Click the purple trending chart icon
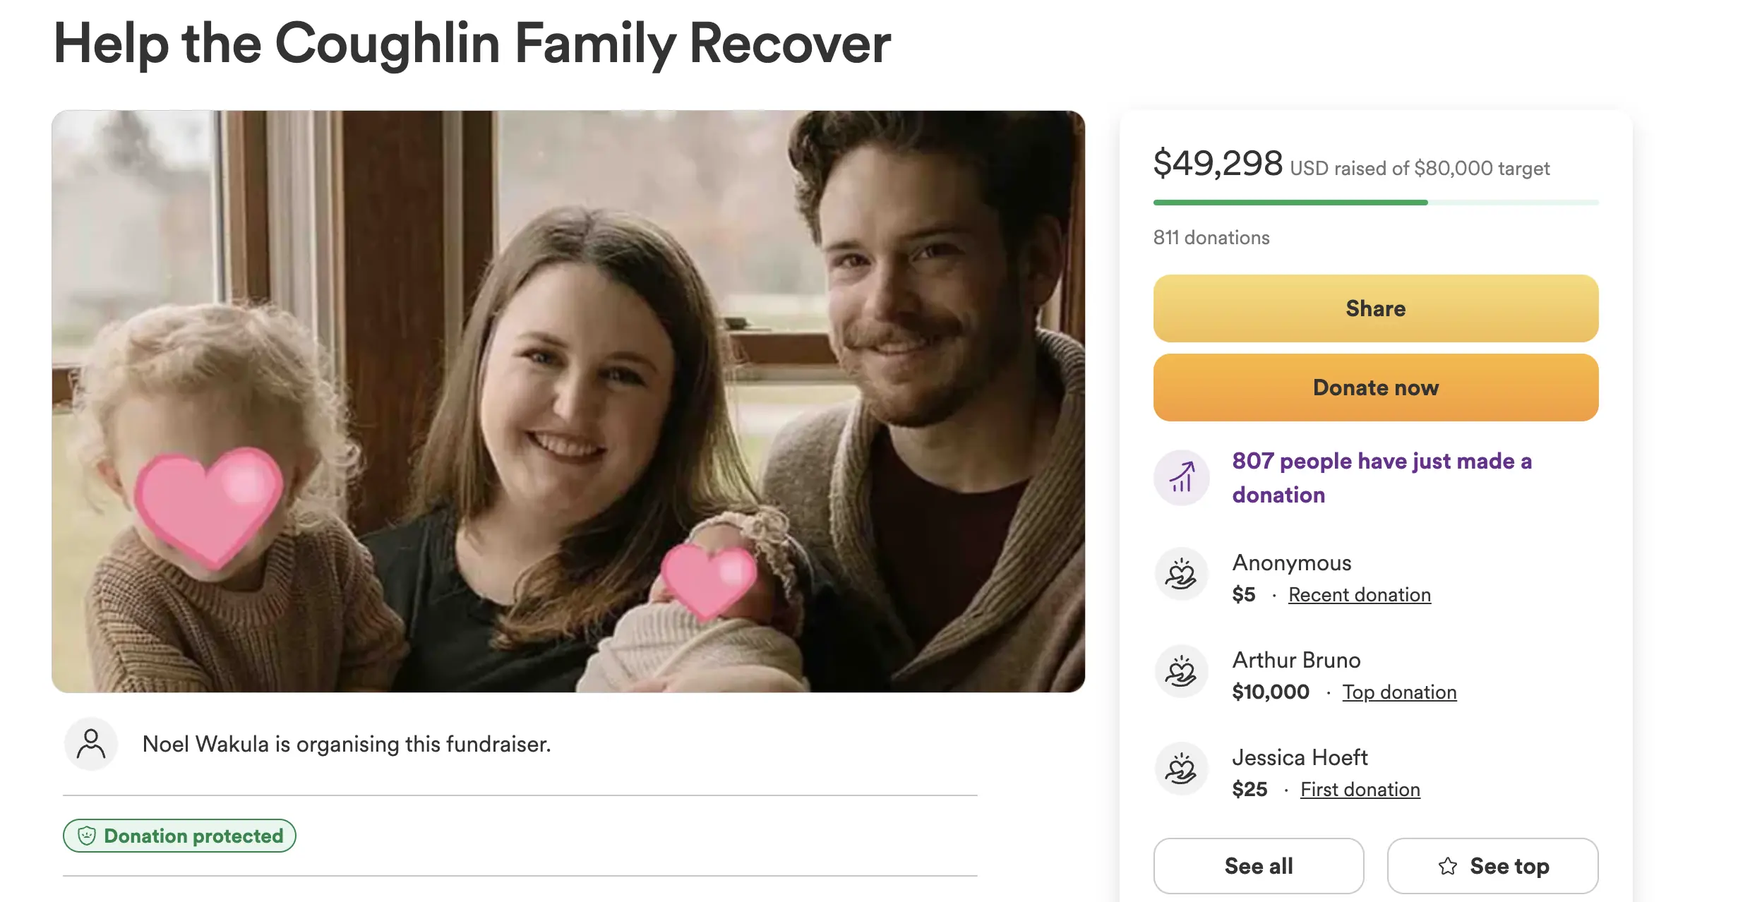 1181,478
